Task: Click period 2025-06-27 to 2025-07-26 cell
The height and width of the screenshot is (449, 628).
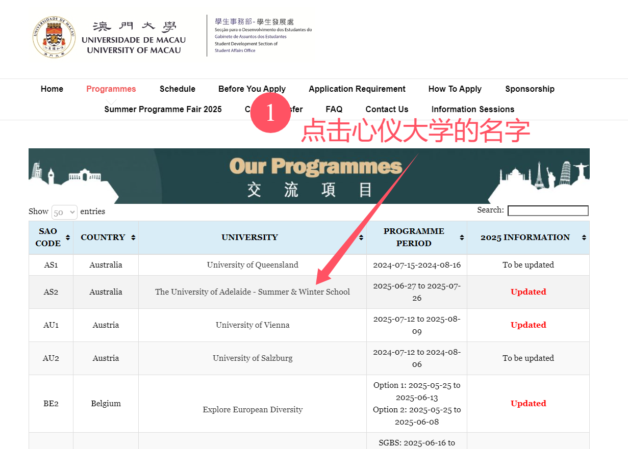Action: coord(417,292)
